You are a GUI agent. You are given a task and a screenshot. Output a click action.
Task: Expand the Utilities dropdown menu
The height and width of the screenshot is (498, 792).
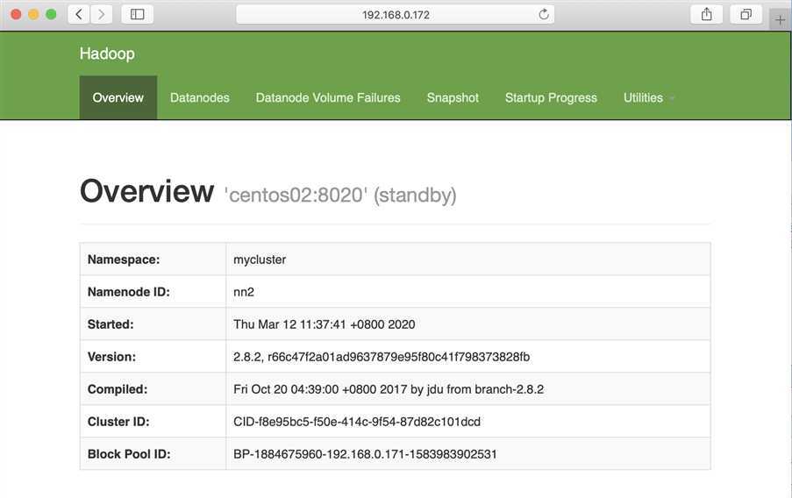coord(649,97)
